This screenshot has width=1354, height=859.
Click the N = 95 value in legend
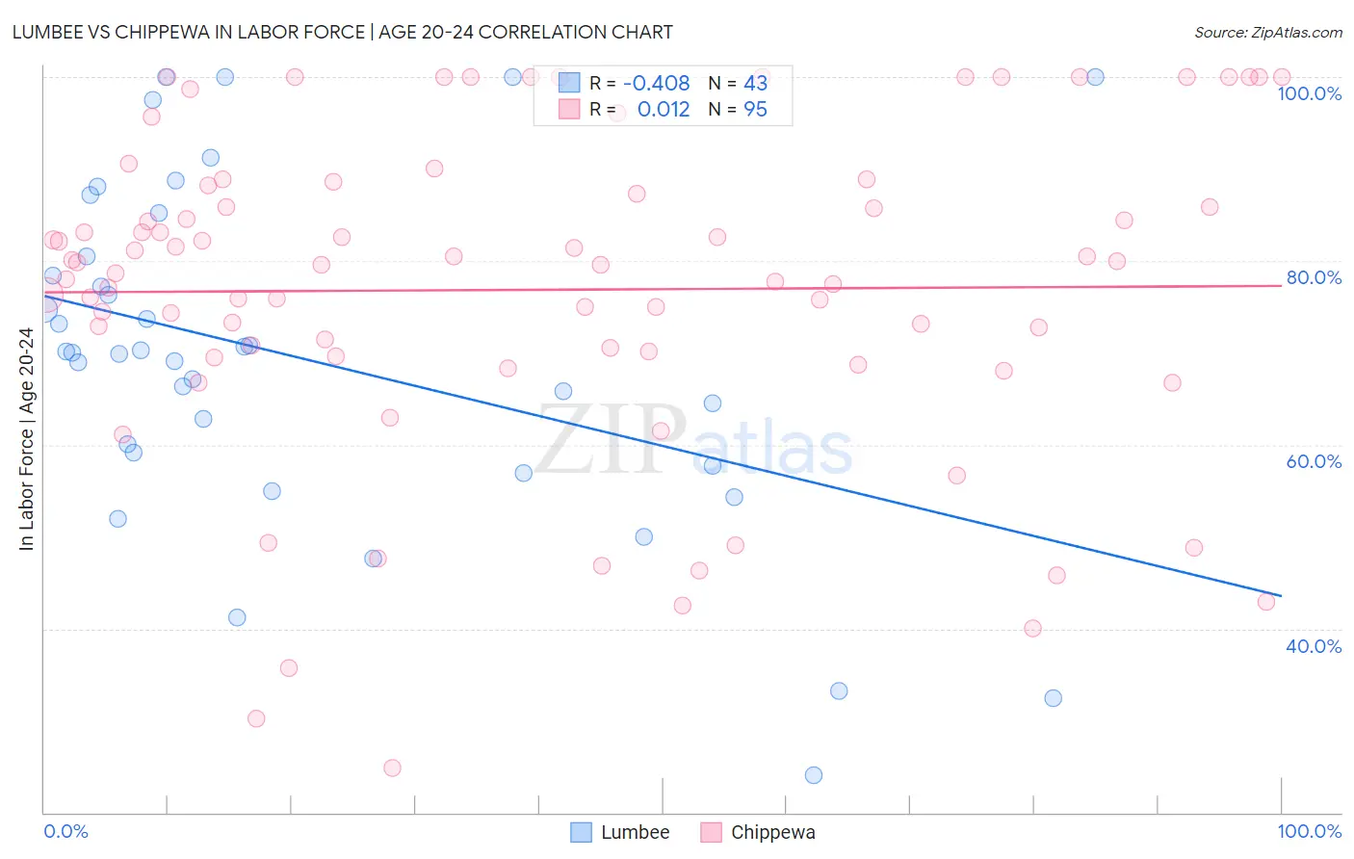pos(739,109)
